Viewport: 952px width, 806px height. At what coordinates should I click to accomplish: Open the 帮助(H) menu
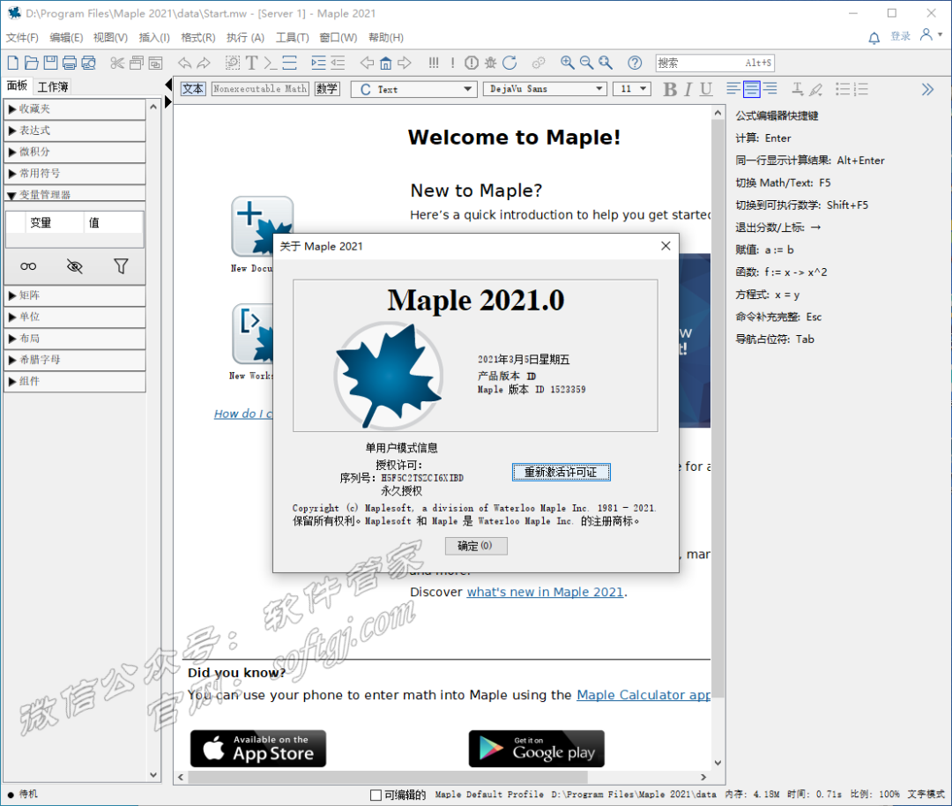pos(385,38)
